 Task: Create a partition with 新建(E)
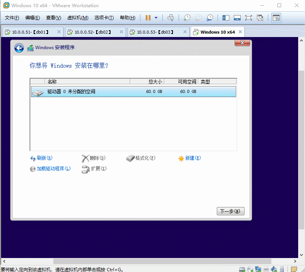click(189, 158)
